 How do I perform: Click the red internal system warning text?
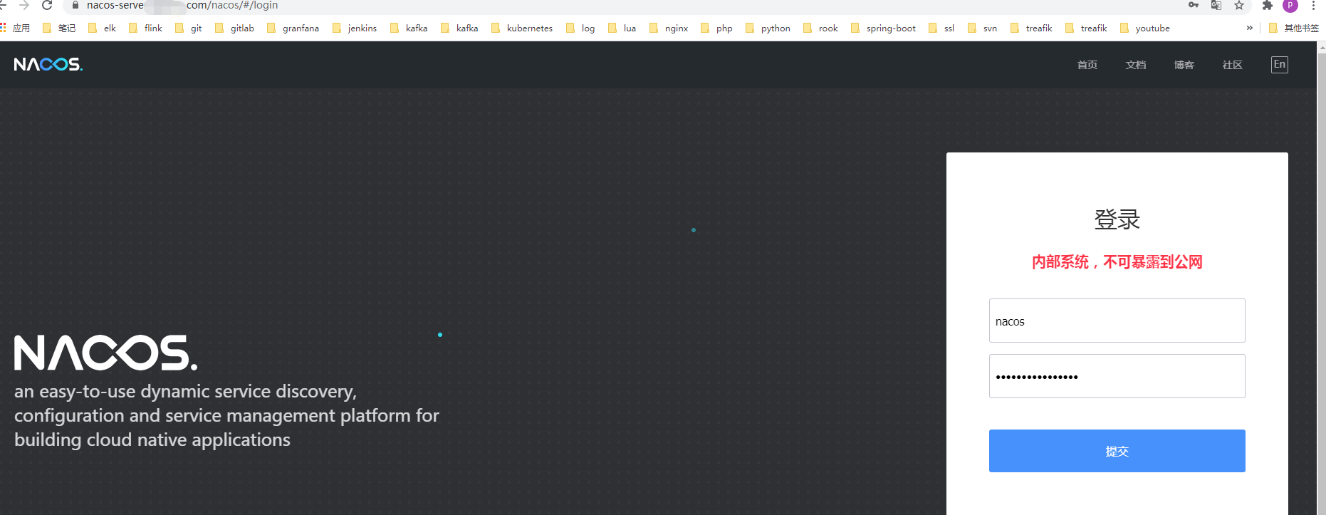(x=1117, y=262)
